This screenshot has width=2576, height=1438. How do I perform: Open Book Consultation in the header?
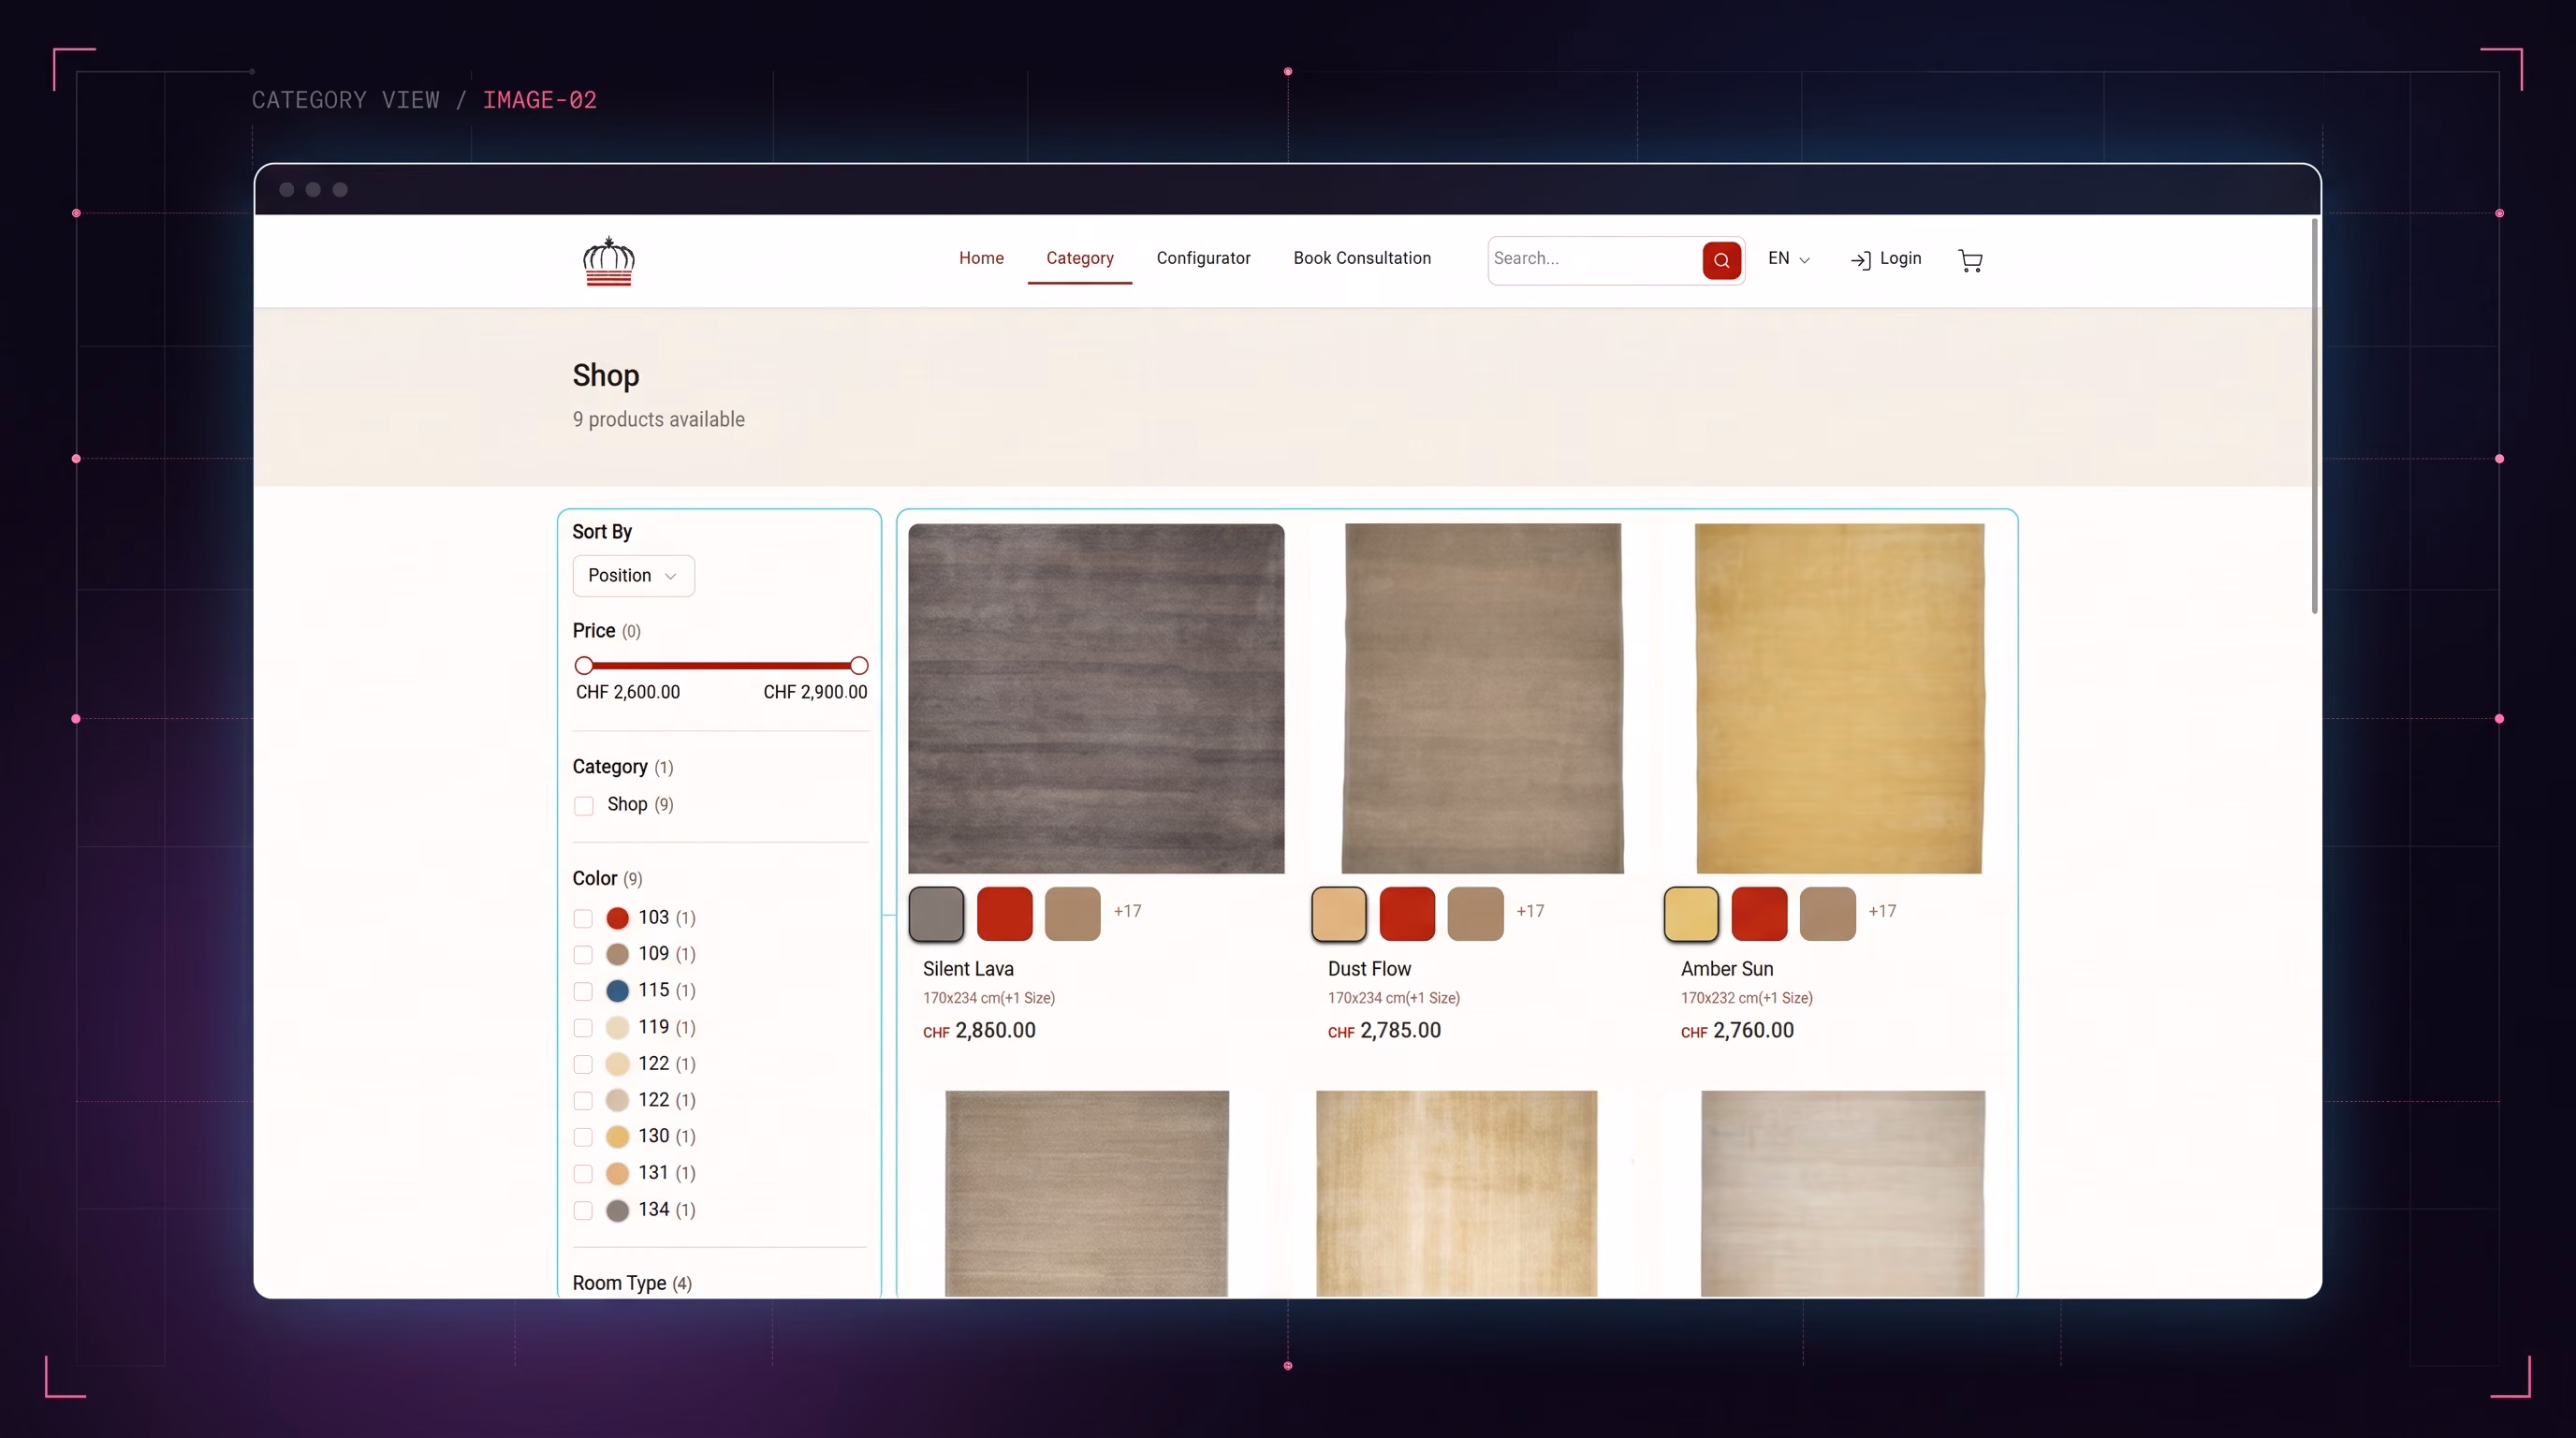pos(1361,258)
